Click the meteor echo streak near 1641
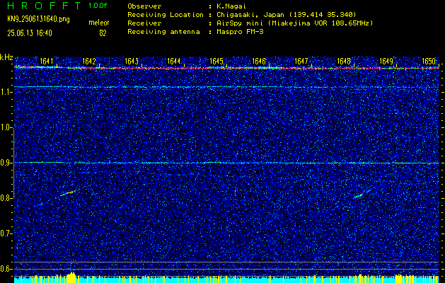445x283 pixels. 68,193
